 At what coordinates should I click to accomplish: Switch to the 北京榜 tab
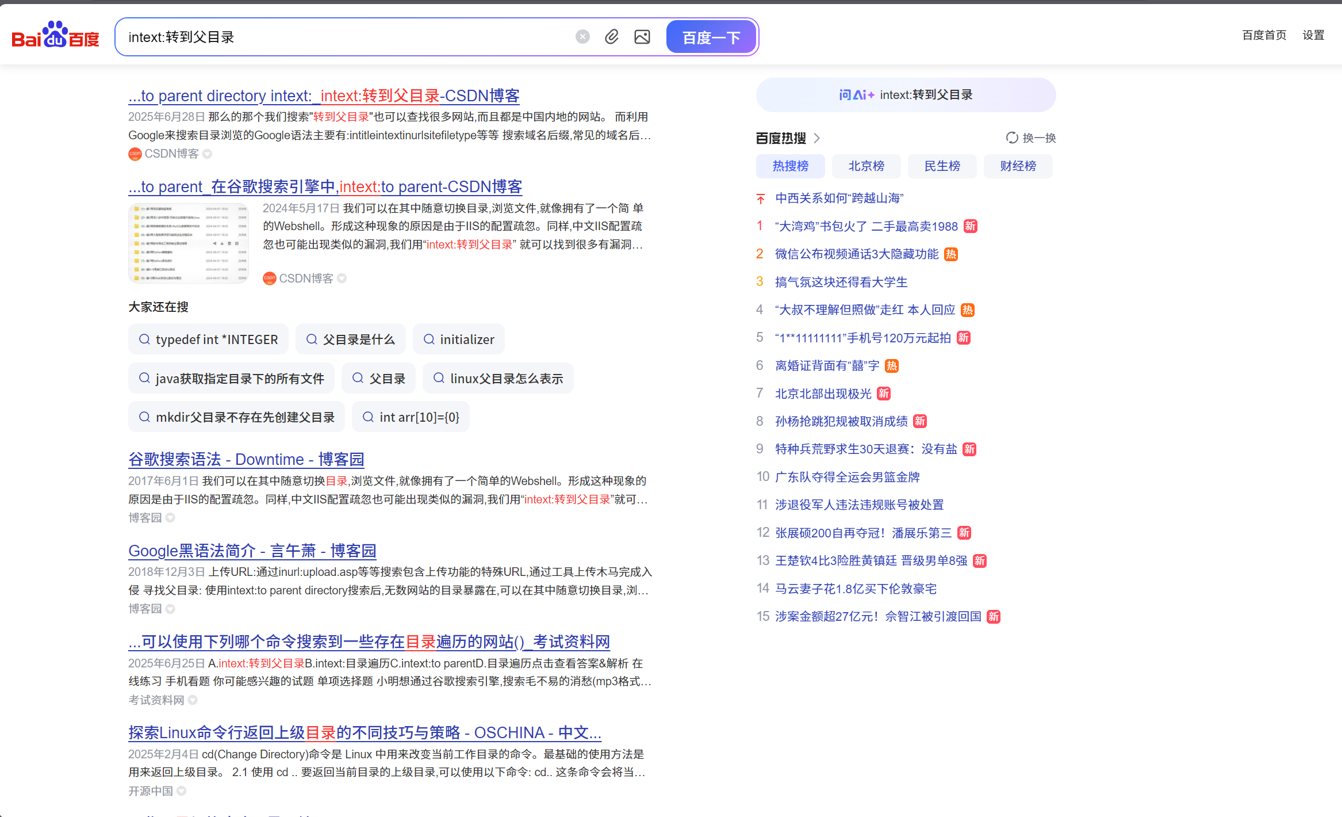pos(866,166)
